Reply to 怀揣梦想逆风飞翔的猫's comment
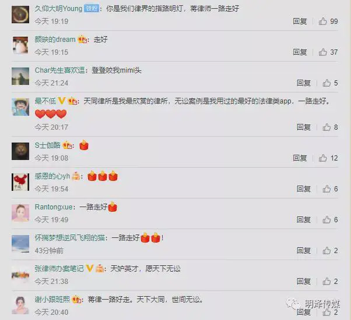Screen dimensions: 351x320 coord(304,250)
